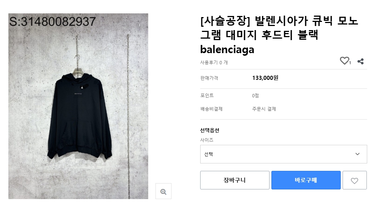Click the magnifier zoom icon on product image
This screenshot has height=208, width=381.
coord(163,191)
